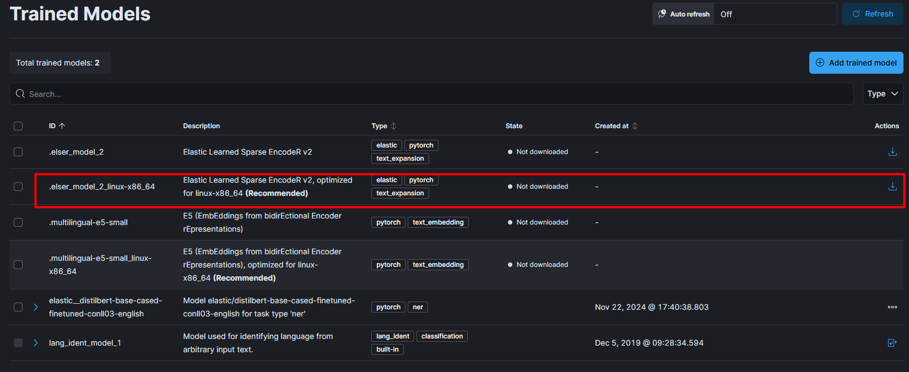The height and width of the screenshot is (372, 909).
Task: Open actions menu for distilbert model
Action: (x=892, y=307)
